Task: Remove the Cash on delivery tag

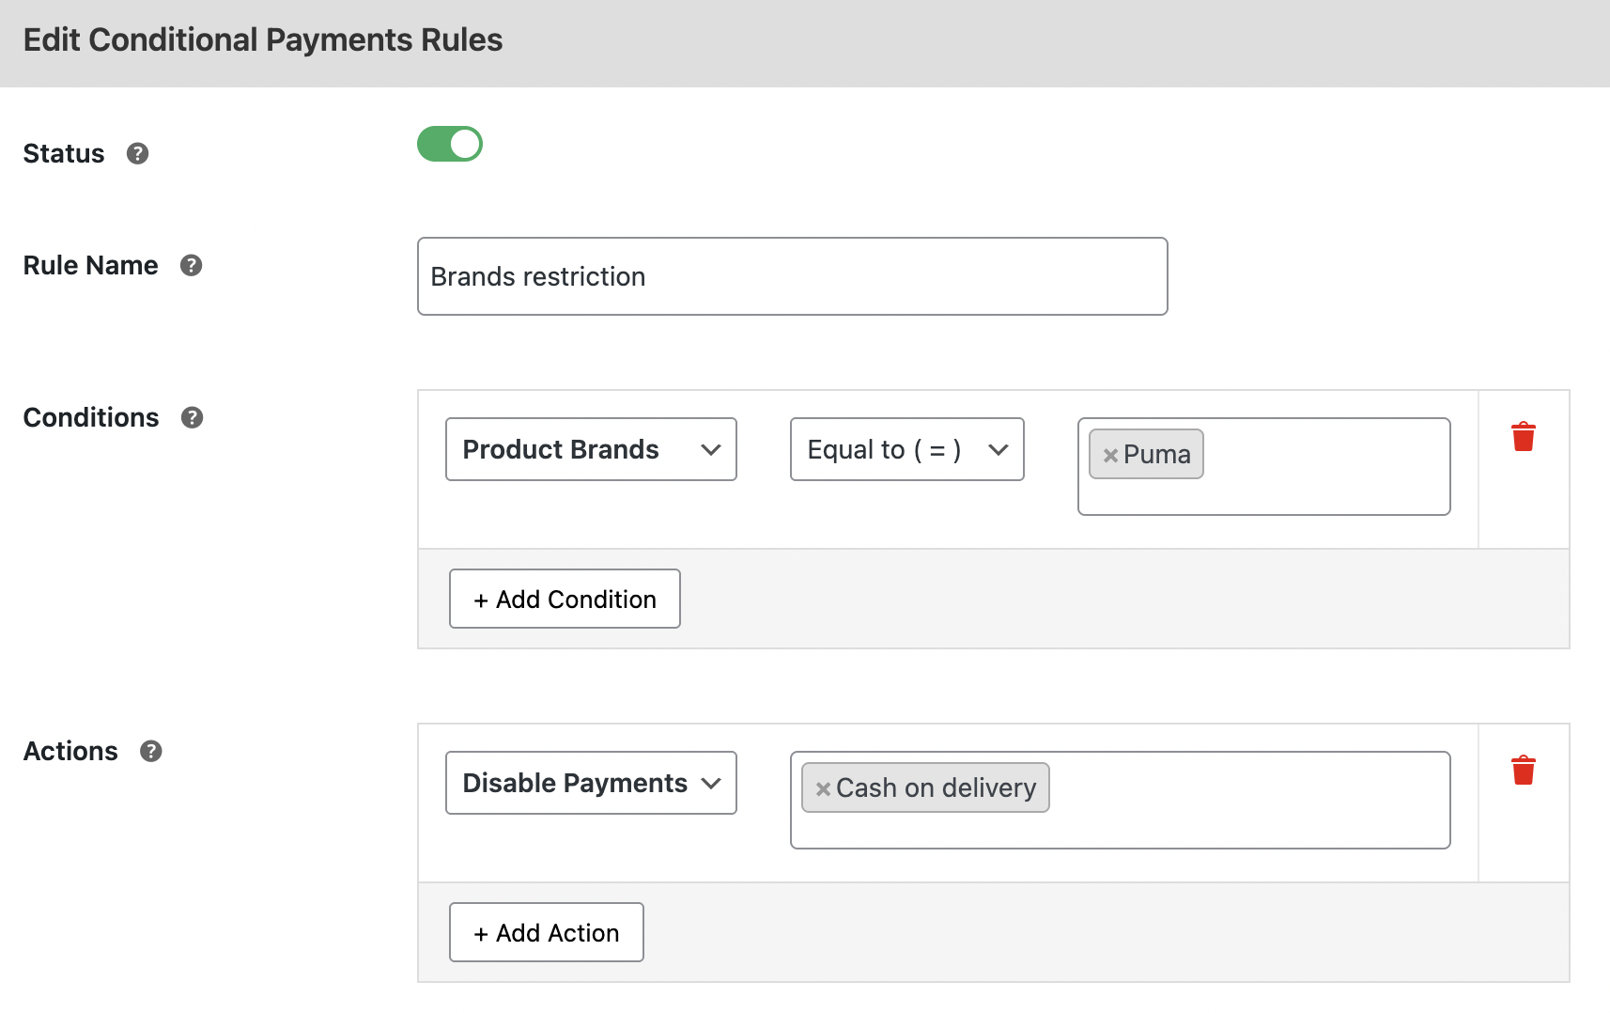Action: point(823,788)
